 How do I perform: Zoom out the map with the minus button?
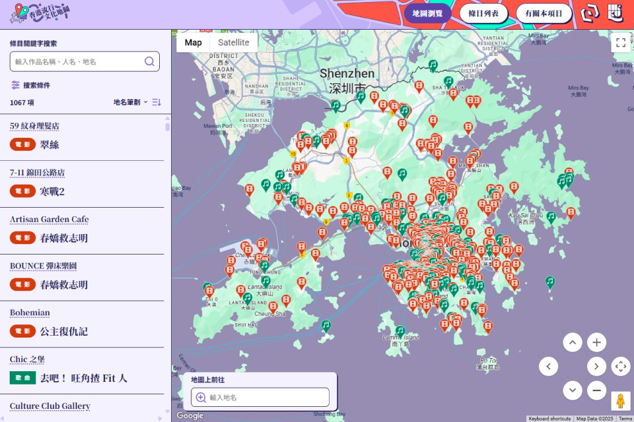pos(596,390)
